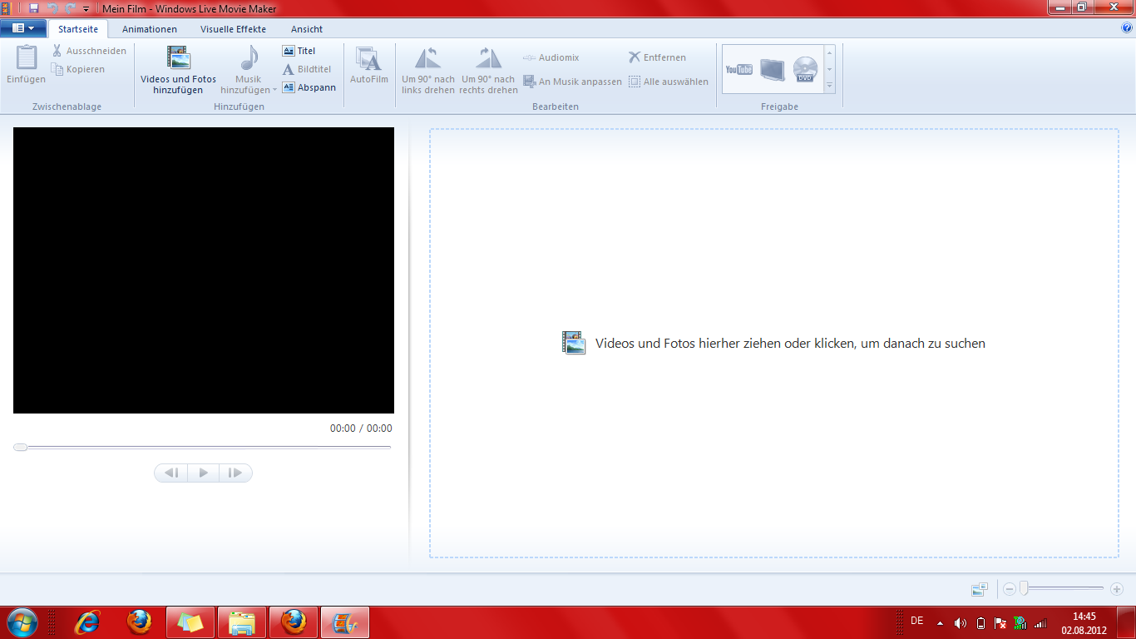Click the save icon in title bar

click(34, 8)
